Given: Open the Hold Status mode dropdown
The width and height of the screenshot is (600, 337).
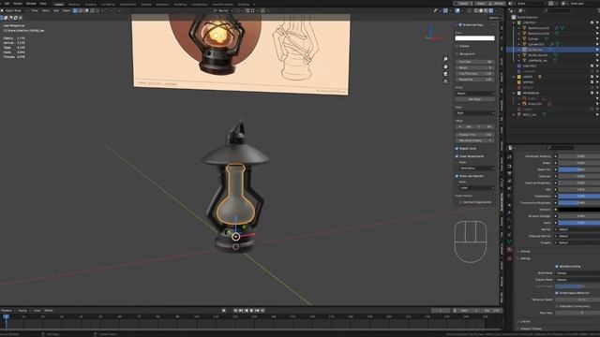Looking at the screenshot, I should pyautogui.click(x=476, y=168).
